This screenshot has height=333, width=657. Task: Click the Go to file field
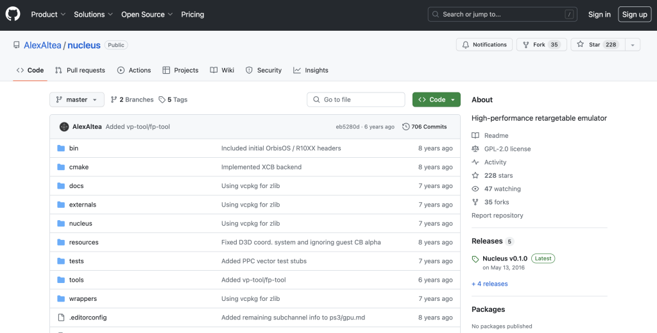point(356,99)
